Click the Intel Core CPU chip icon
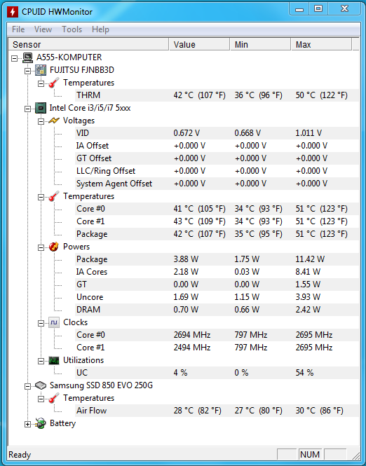This screenshot has height=466, width=366. pos(41,108)
